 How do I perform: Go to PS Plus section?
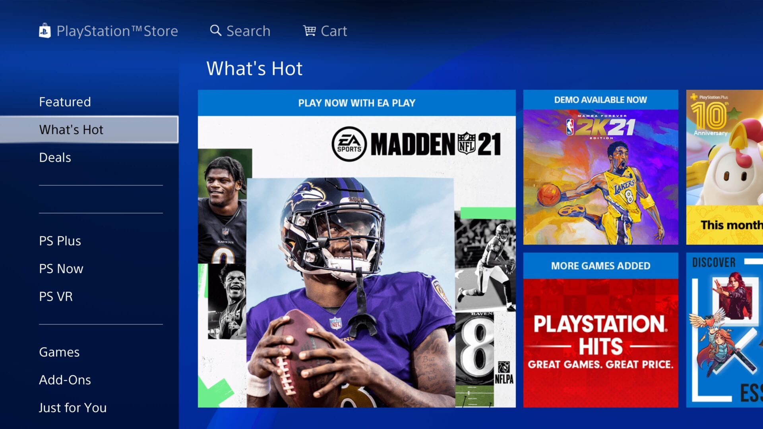tap(60, 241)
